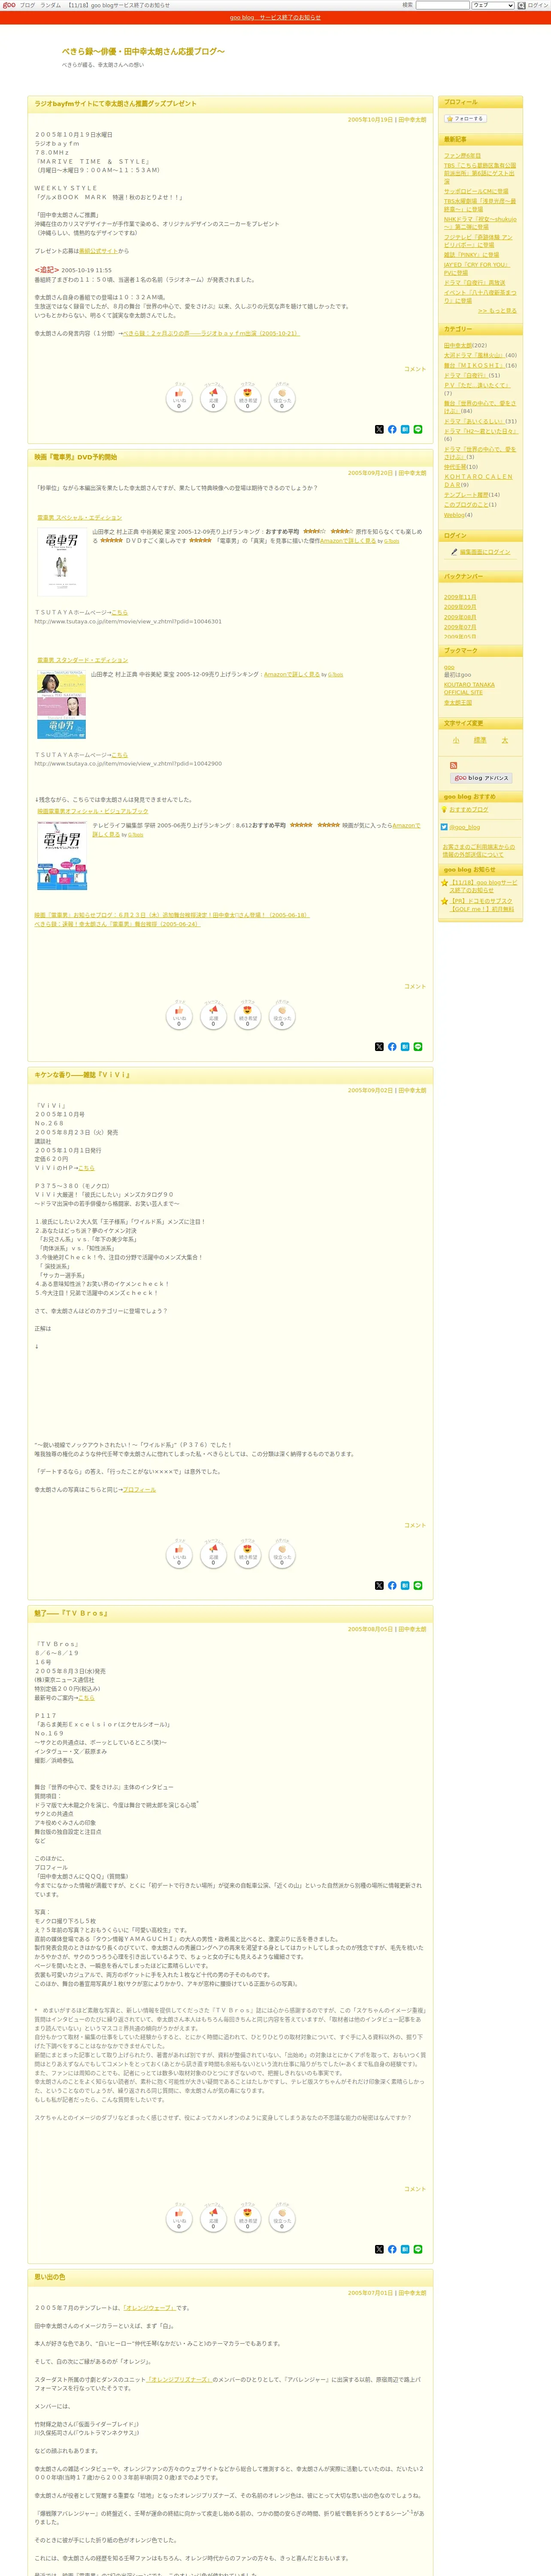Click 続き希望 reaction on ラジオbayfm post
The image size is (551, 2576).
[x=247, y=399]
